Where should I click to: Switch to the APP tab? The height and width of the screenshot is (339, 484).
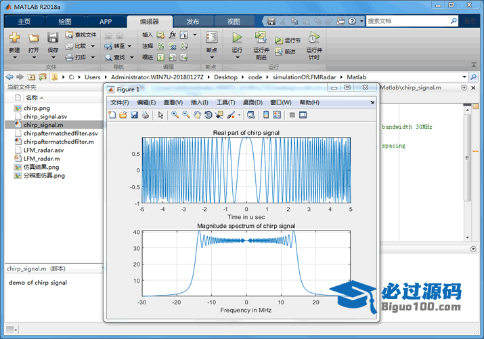(x=106, y=21)
